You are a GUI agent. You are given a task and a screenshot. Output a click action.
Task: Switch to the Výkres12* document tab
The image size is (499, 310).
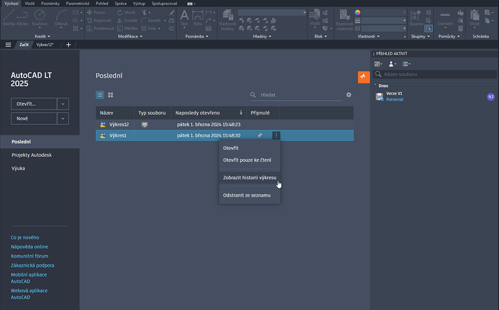(x=45, y=45)
